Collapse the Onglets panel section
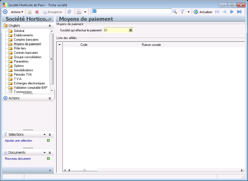The image size is (248, 181). pyautogui.click(x=50, y=26)
